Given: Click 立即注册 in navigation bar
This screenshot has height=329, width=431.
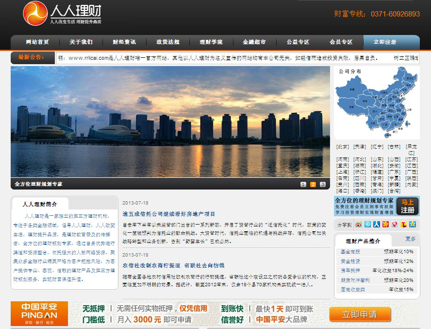Looking at the screenshot, I should [x=385, y=42].
